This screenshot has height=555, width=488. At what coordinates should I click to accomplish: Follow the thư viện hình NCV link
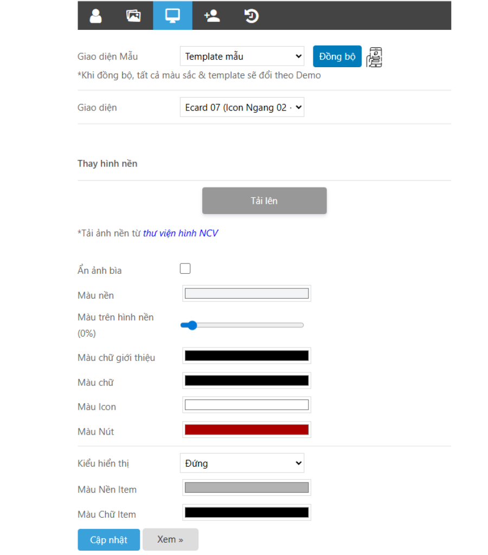(181, 234)
